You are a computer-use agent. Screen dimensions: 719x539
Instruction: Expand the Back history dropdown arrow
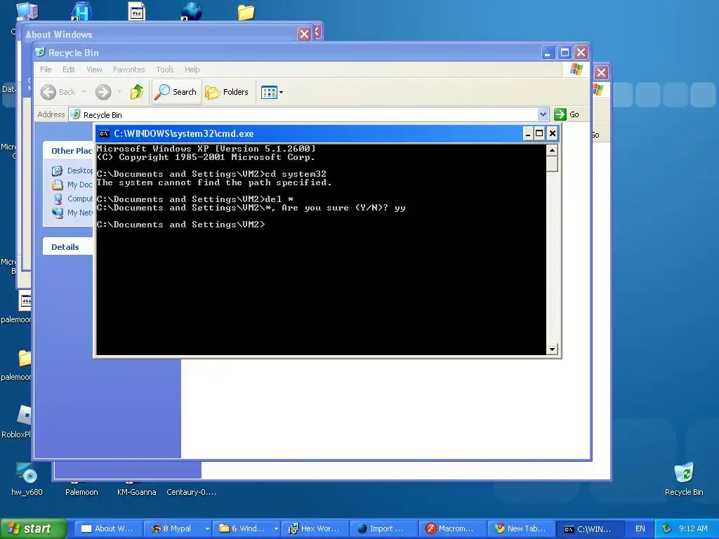pyautogui.click(x=84, y=92)
